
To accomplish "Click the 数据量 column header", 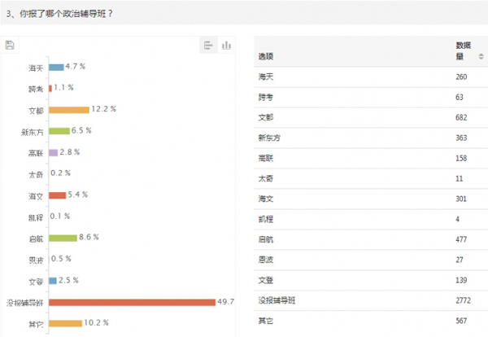I will click(x=464, y=50).
